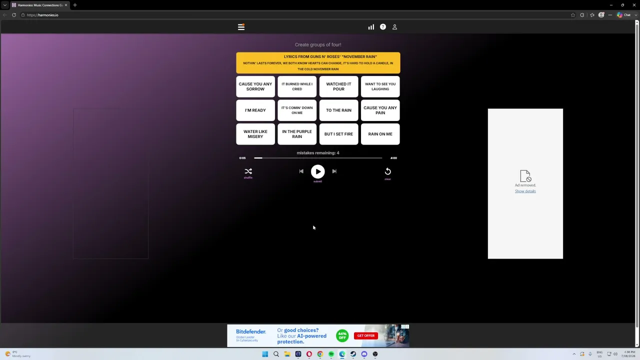Select the "BUT I SET FIRE" tile
Screen dimensions: 640x360
pos(338,134)
